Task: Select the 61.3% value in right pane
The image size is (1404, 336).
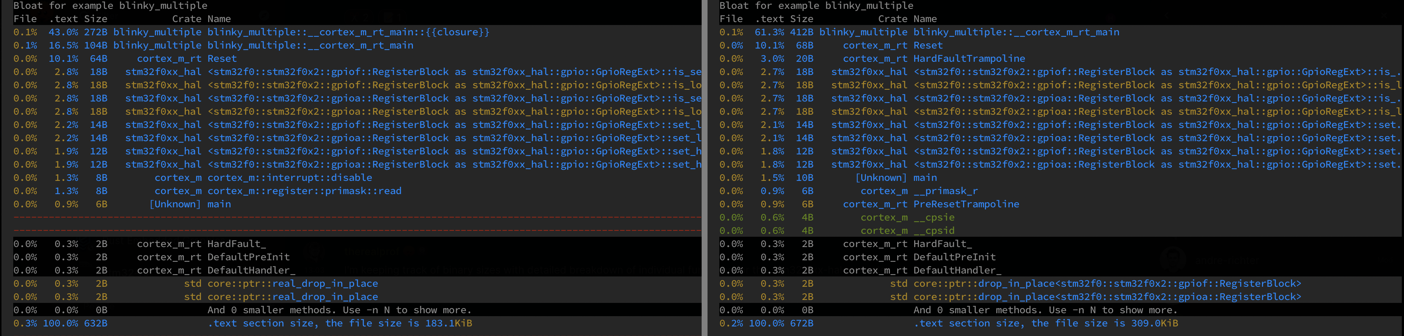Action: click(769, 32)
